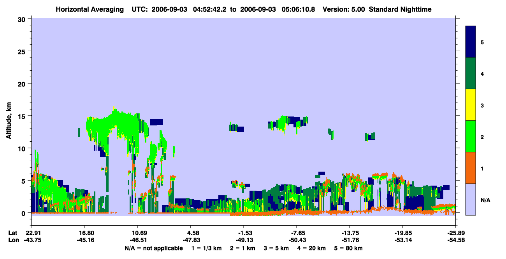
Task: Click the dark green colorbar segment labeled 4
Action: point(471,73)
